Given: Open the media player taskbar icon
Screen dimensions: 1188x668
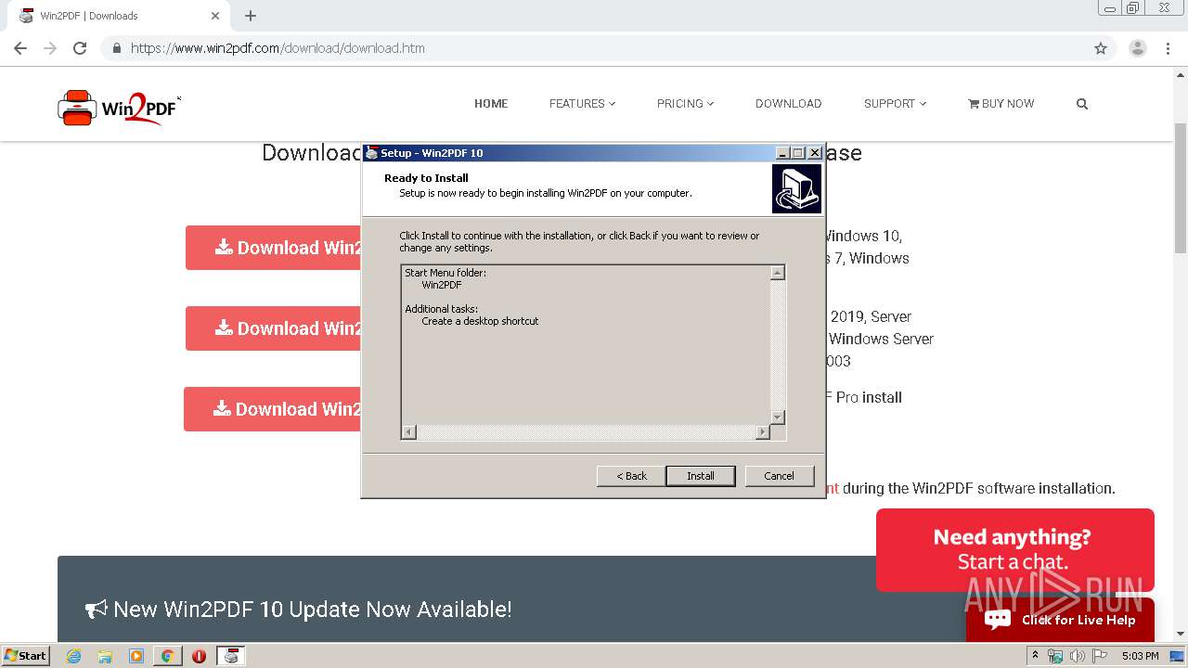Looking at the screenshot, I should pos(136,656).
